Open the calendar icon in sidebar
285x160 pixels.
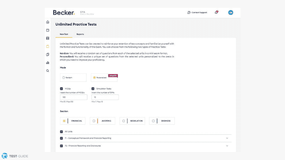tap(48, 30)
